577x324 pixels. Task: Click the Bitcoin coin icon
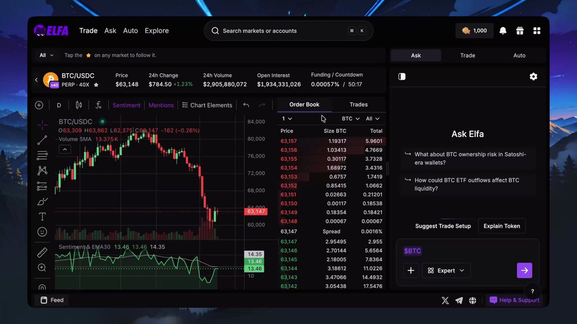(x=50, y=80)
